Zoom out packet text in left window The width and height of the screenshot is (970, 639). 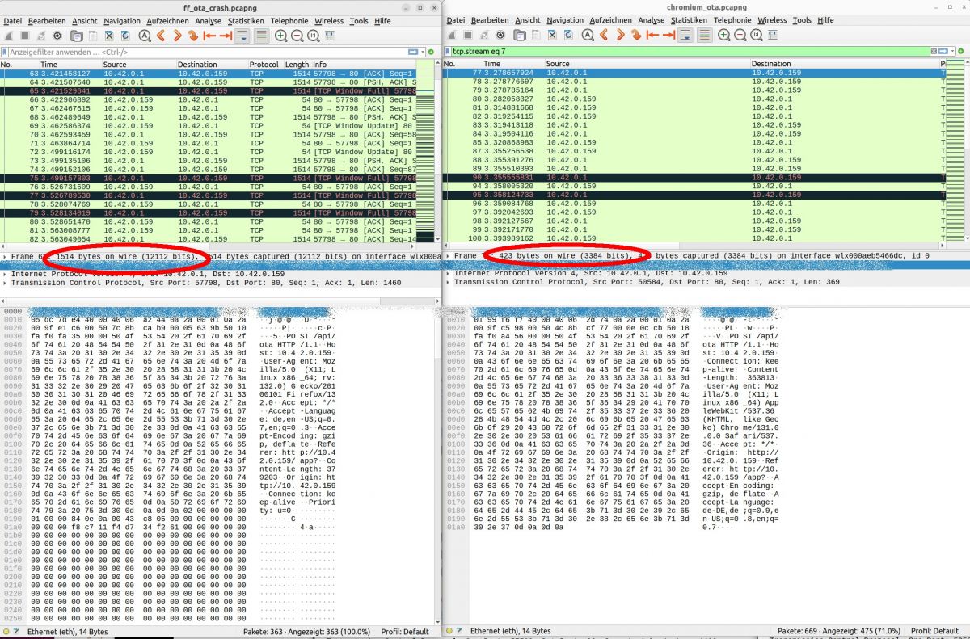coord(297,36)
